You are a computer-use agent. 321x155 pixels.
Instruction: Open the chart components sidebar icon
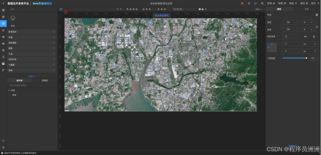click(x=3, y=30)
